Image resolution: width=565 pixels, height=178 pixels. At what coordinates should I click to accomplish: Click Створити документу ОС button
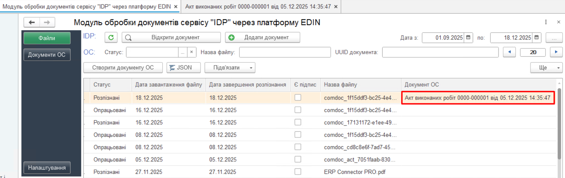pos(123,68)
